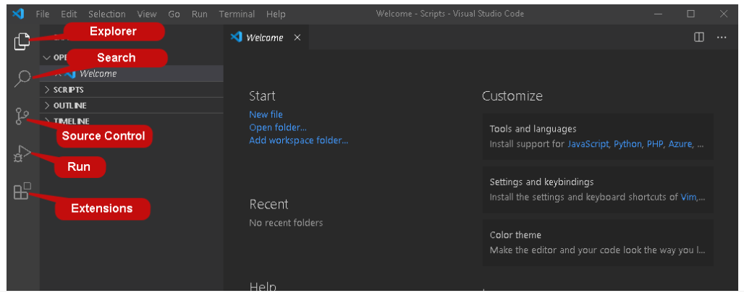The image size is (744, 293).
Task: Click the New file link
Action: (x=266, y=114)
